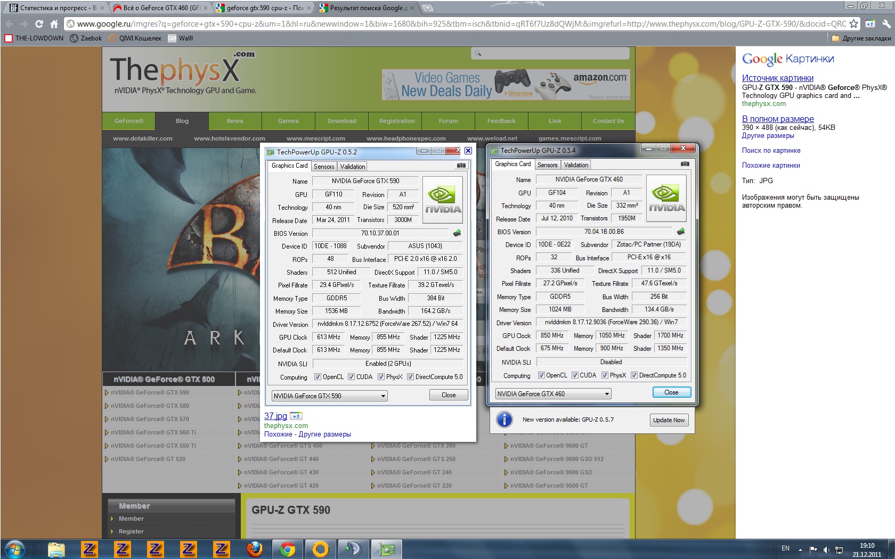Click the OpenCL checkbox in the GTX 590 screenshot

coord(318,377)
